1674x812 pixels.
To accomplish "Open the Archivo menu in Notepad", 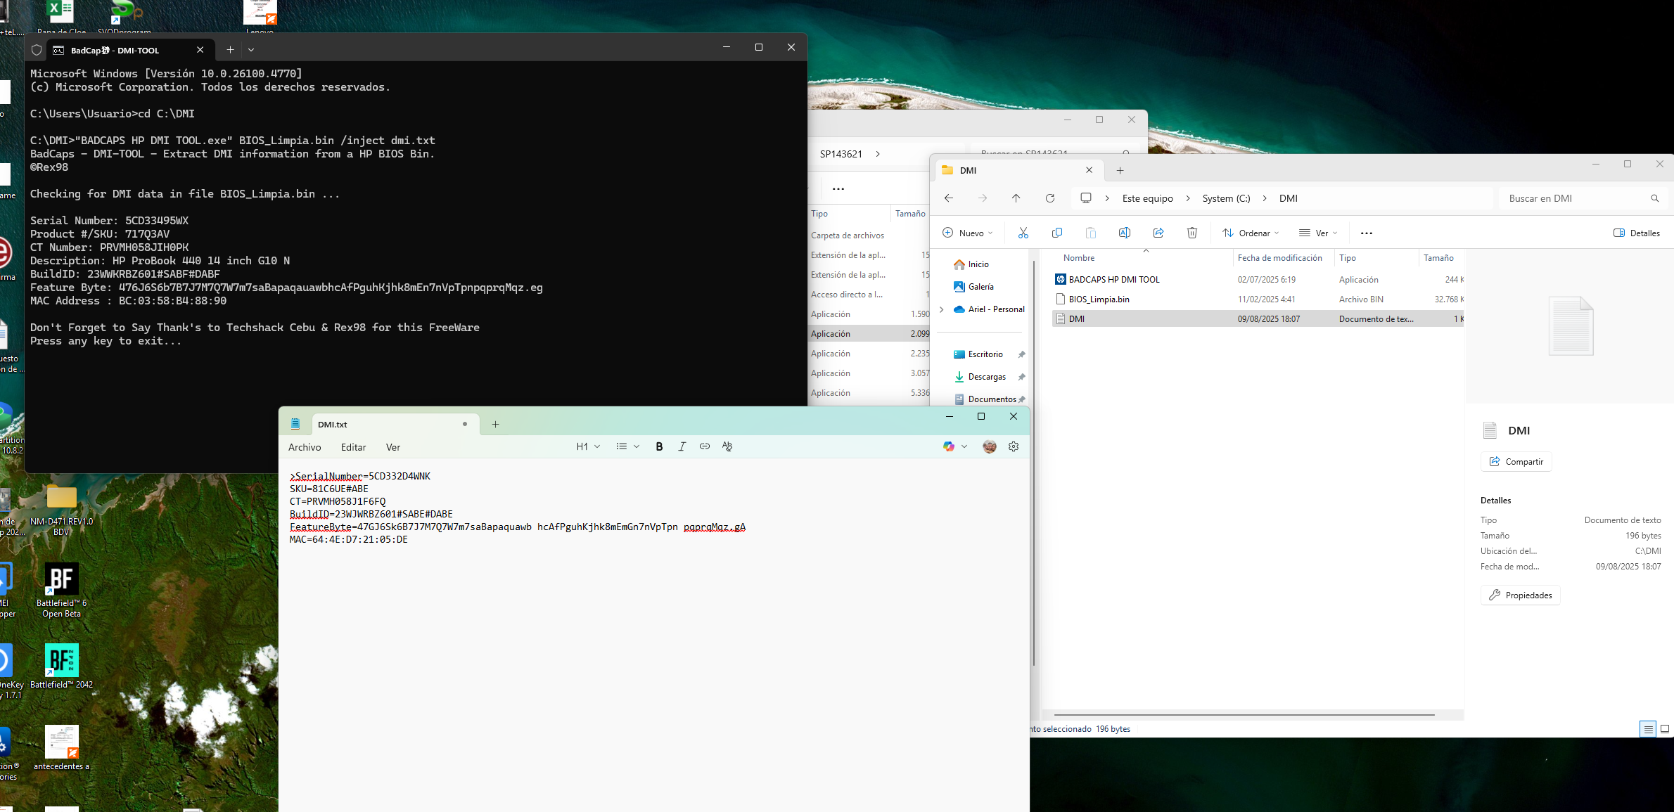I will tap(305, 447).
